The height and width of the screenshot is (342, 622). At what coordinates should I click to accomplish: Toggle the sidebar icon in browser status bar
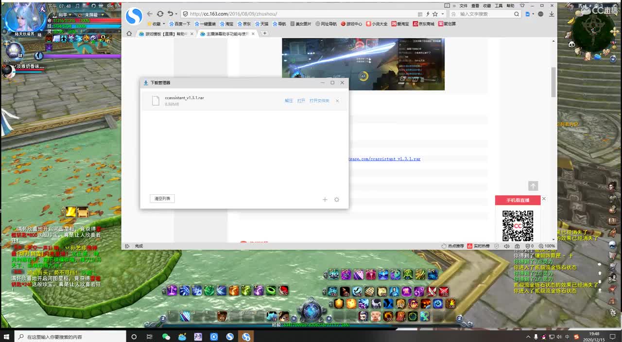(x=127, y=246)
